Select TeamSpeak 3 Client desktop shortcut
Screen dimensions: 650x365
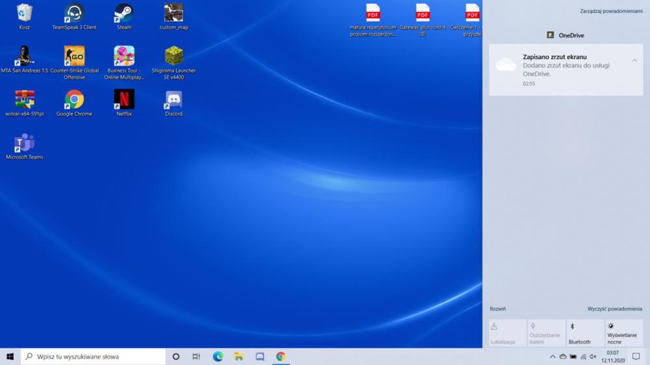[x=74, y=17]
